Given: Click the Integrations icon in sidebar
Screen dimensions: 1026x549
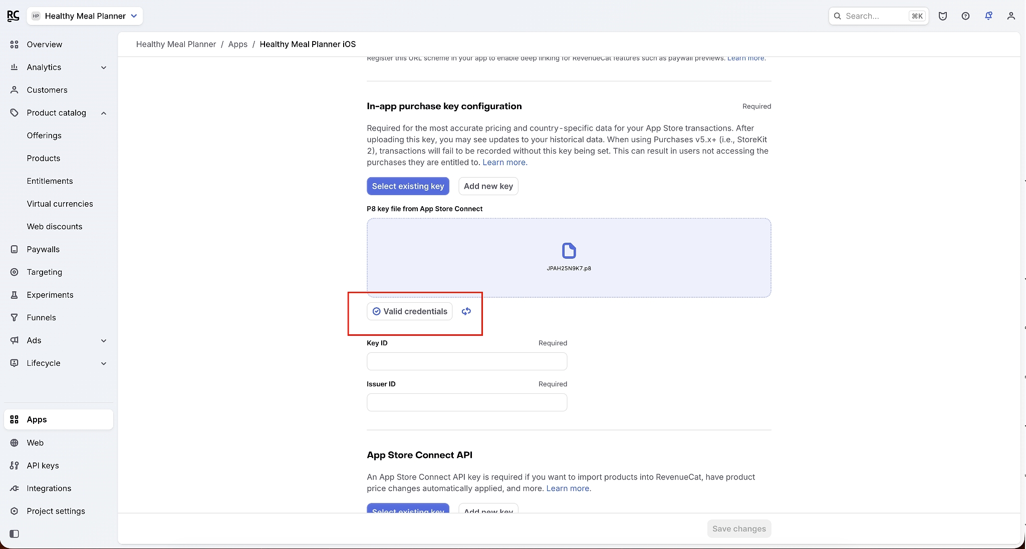Looking at the screenshot, I should 15,488.
